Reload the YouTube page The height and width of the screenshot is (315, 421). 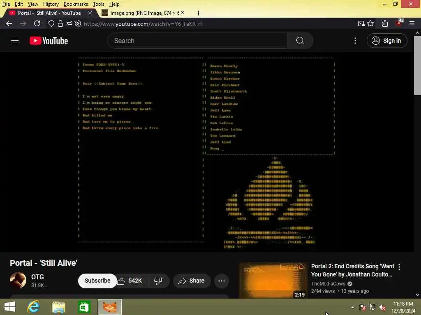[x=37, y=23]
